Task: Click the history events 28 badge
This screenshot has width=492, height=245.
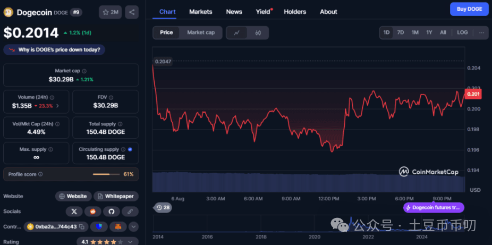Action: click(163, 207)
